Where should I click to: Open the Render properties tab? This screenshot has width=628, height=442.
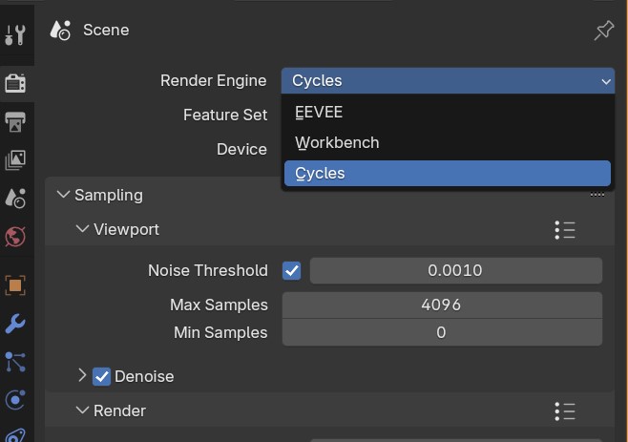tap(15, 83)
